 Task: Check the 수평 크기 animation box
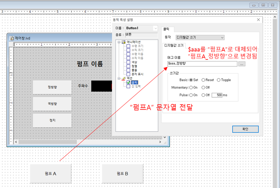point(128,46)
